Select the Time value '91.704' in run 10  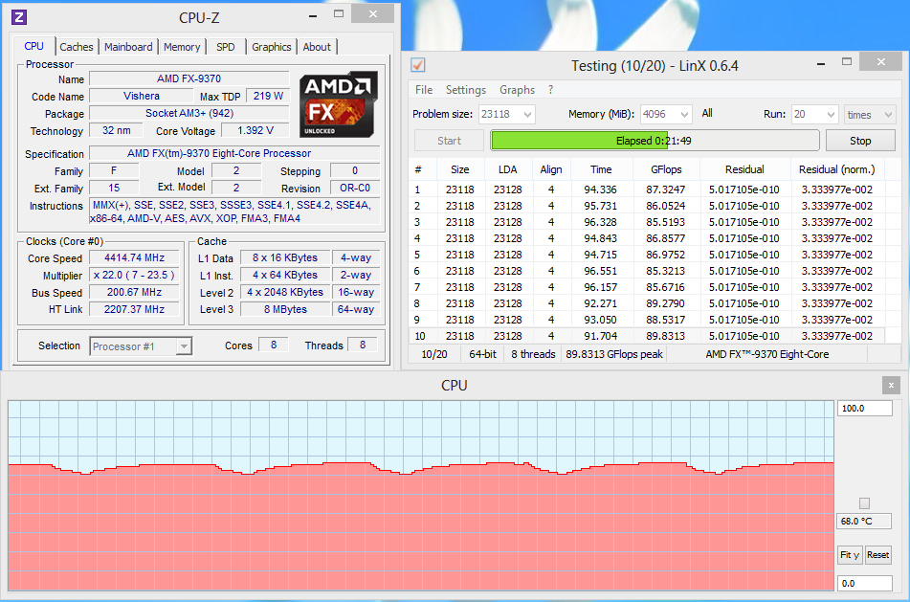[600, 336]
